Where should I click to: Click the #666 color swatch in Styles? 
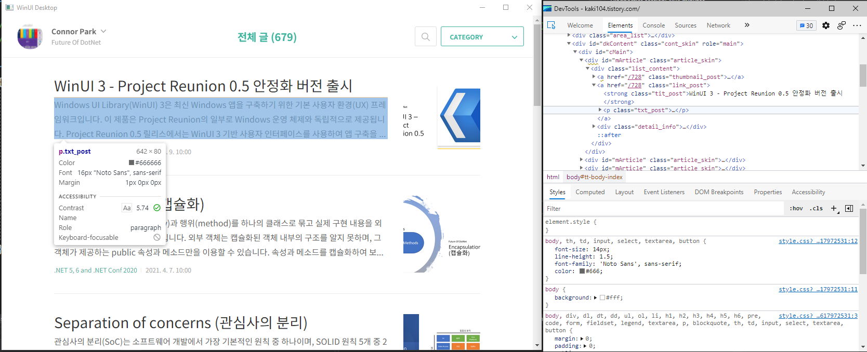pyautogui.click(x=582, y=271)
